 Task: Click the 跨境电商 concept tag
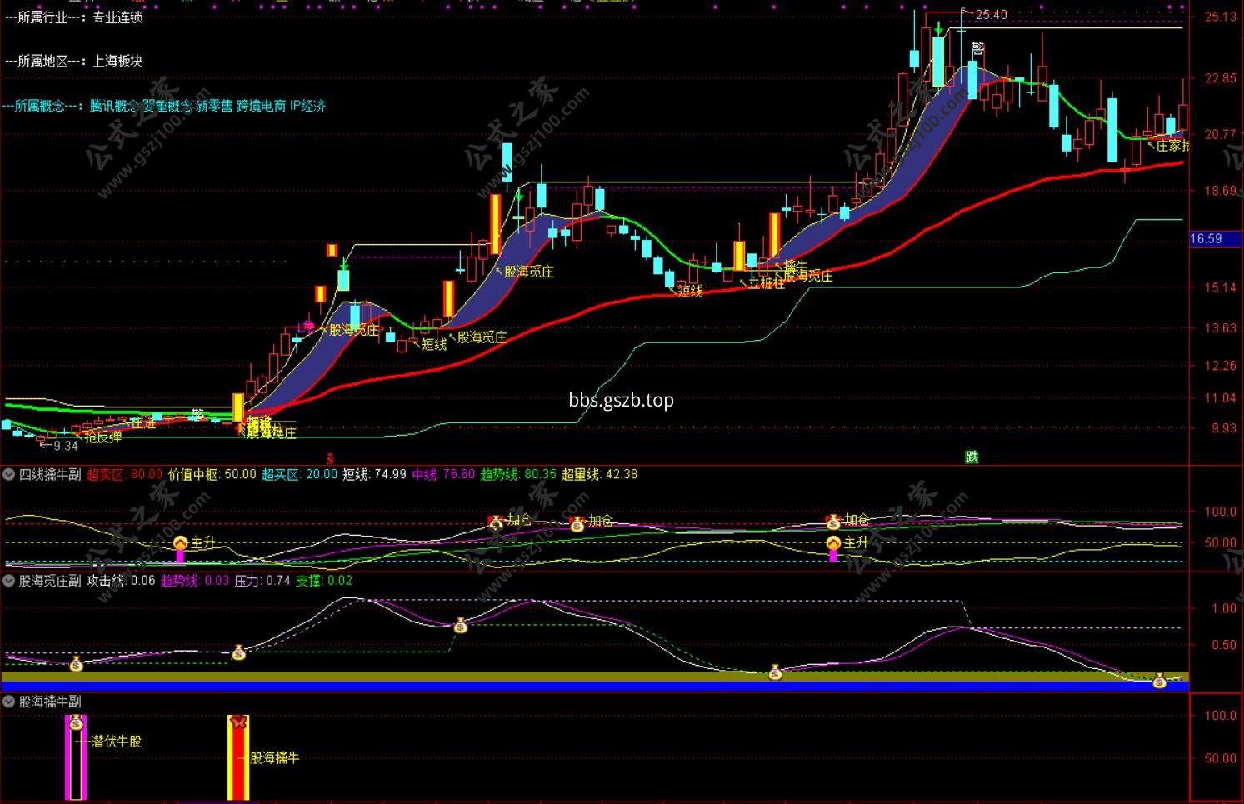(261, 107)
